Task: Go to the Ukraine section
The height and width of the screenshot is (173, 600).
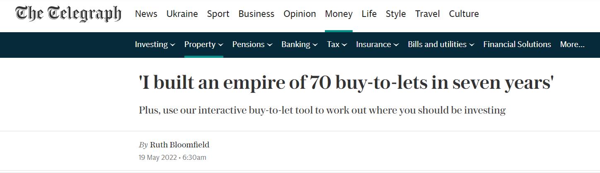Action: click(x=182, y=14)
